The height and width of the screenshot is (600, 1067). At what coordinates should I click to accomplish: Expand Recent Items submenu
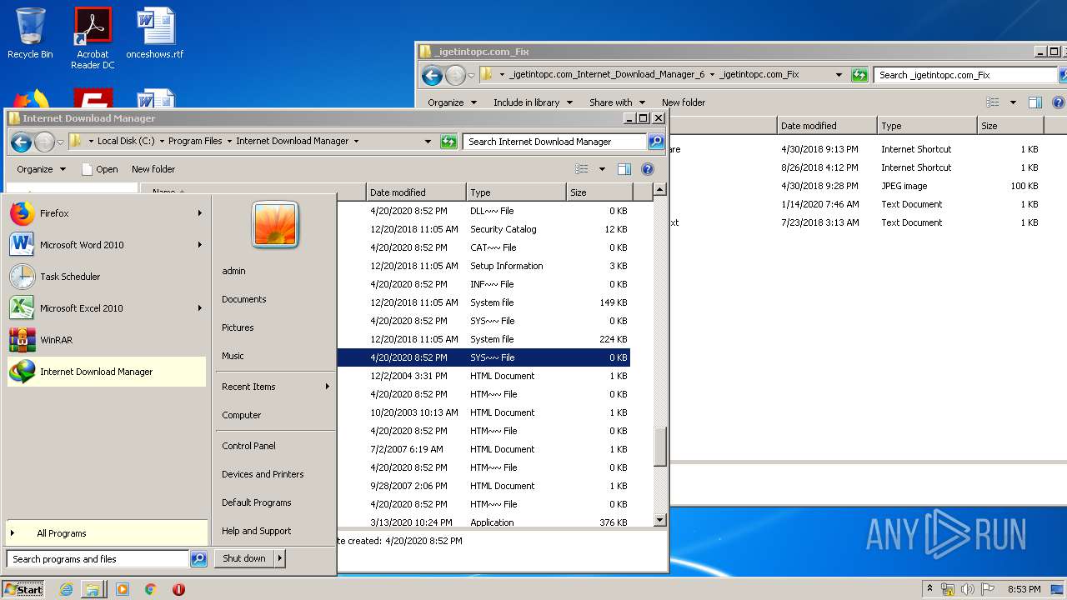point(328,387)
